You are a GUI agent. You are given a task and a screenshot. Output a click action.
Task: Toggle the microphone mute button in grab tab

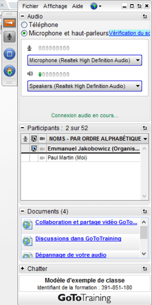(x=10, y=37)
